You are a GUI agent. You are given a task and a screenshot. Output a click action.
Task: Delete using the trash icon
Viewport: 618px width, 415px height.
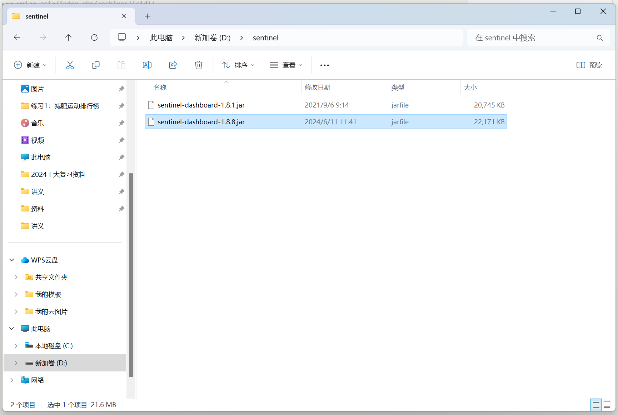click(x=199, y=65)
